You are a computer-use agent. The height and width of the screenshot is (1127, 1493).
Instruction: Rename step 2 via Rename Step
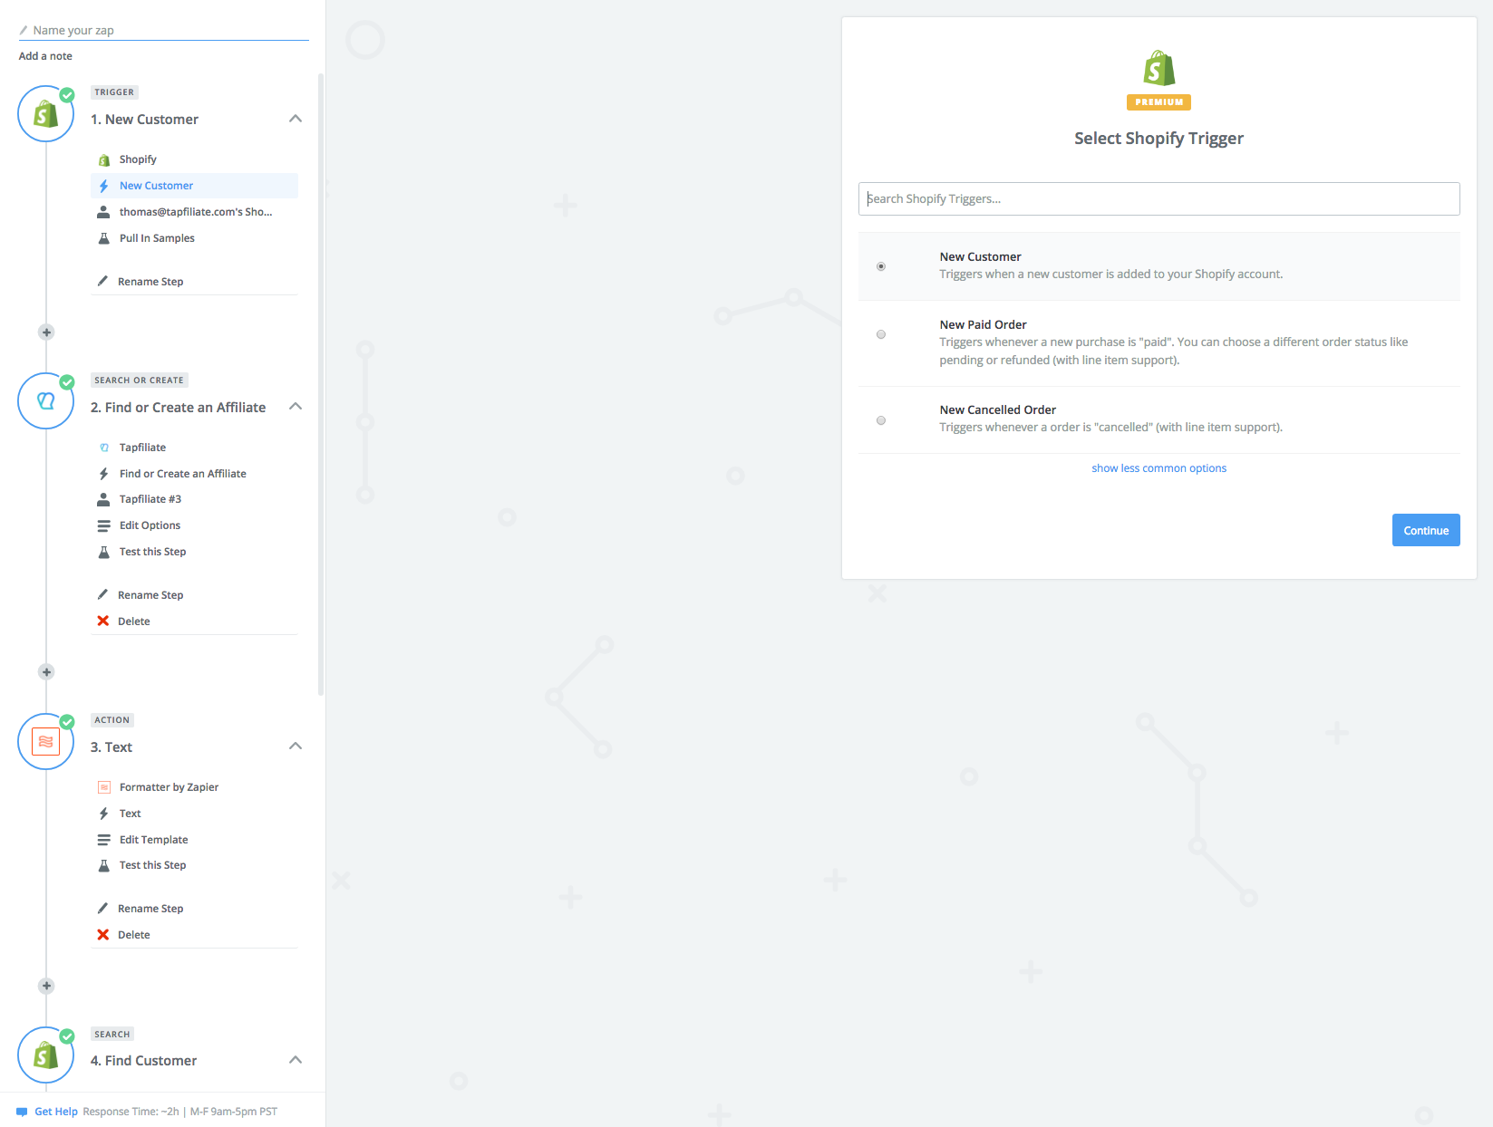click(x=150, y=595)
